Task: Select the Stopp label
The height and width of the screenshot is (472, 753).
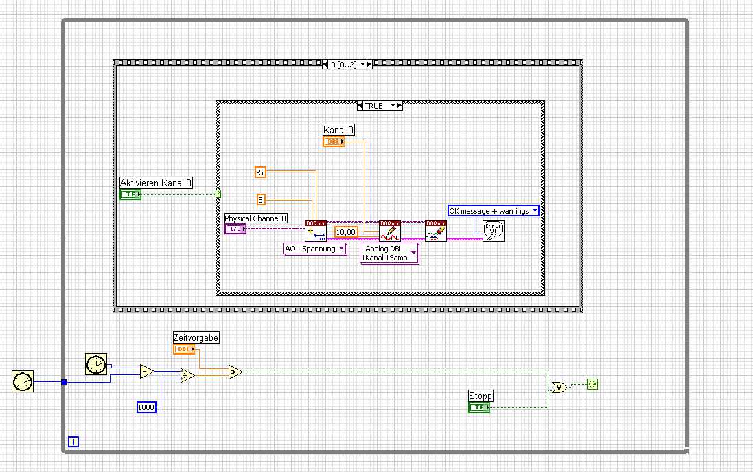Action: (480, 396)
